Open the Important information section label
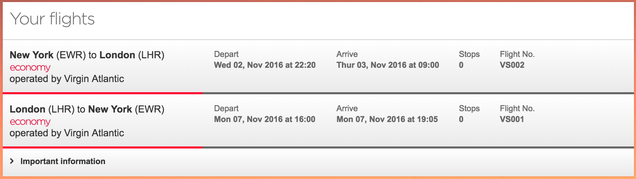636x179 pixels. tap(63, 161)
